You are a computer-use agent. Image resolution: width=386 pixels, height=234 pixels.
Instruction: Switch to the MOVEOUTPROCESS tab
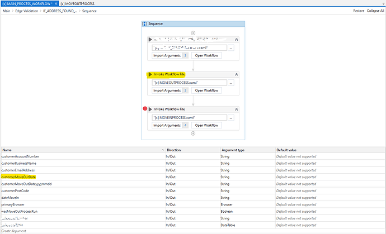tap(78, 4)
